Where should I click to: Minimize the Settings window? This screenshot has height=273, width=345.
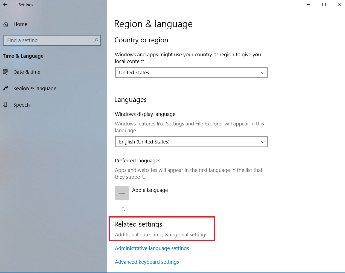point(308,5)
